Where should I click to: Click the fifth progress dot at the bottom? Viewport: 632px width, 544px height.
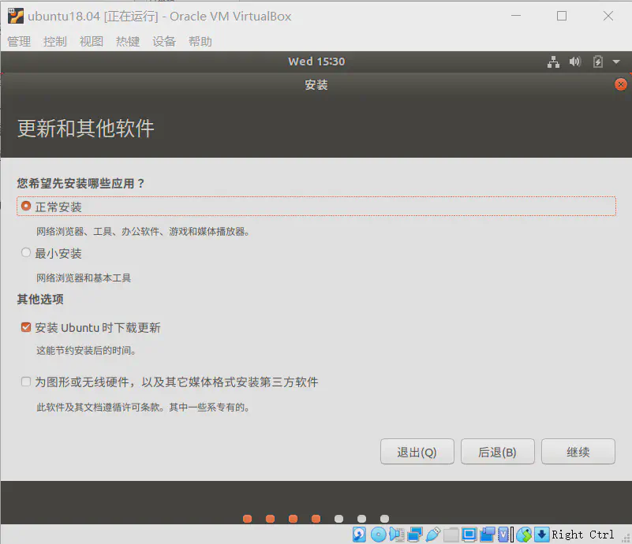pos(338,518)
